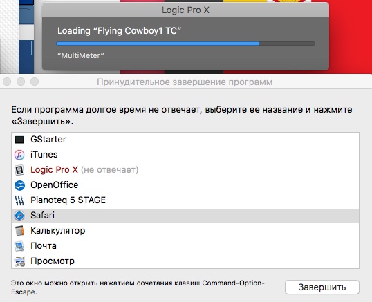This screenshot has height=302, width=372.
Task: Select the Safari row
Action: (185, 216)
